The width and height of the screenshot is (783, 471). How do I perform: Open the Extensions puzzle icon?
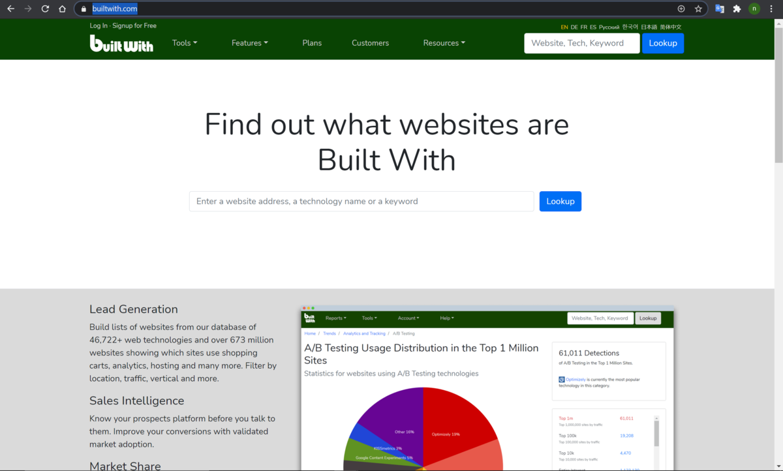(737, 8)
